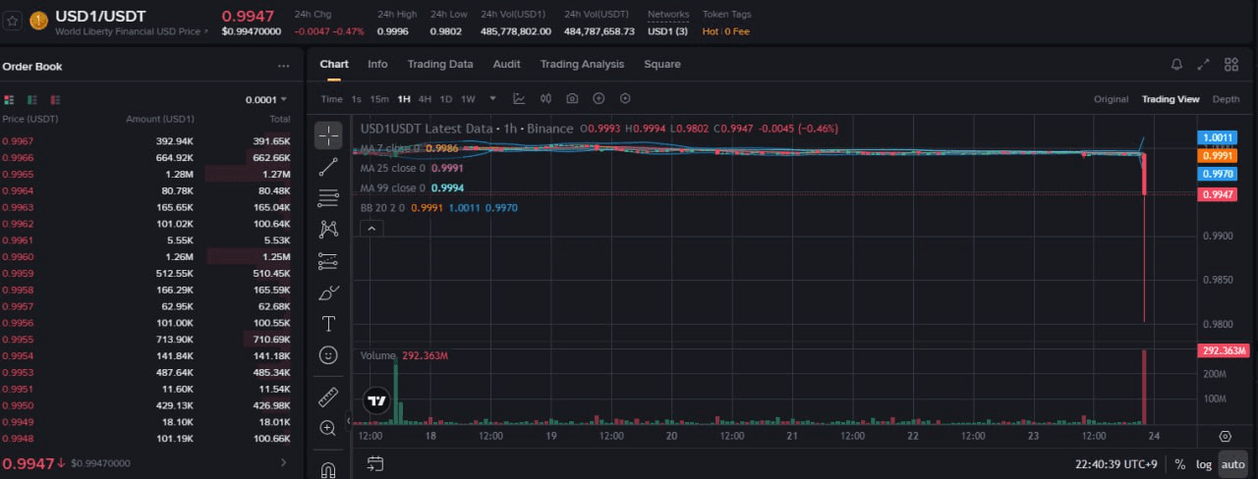Switch to Original chart view
1258x479 pixels.
(1111, 99)
